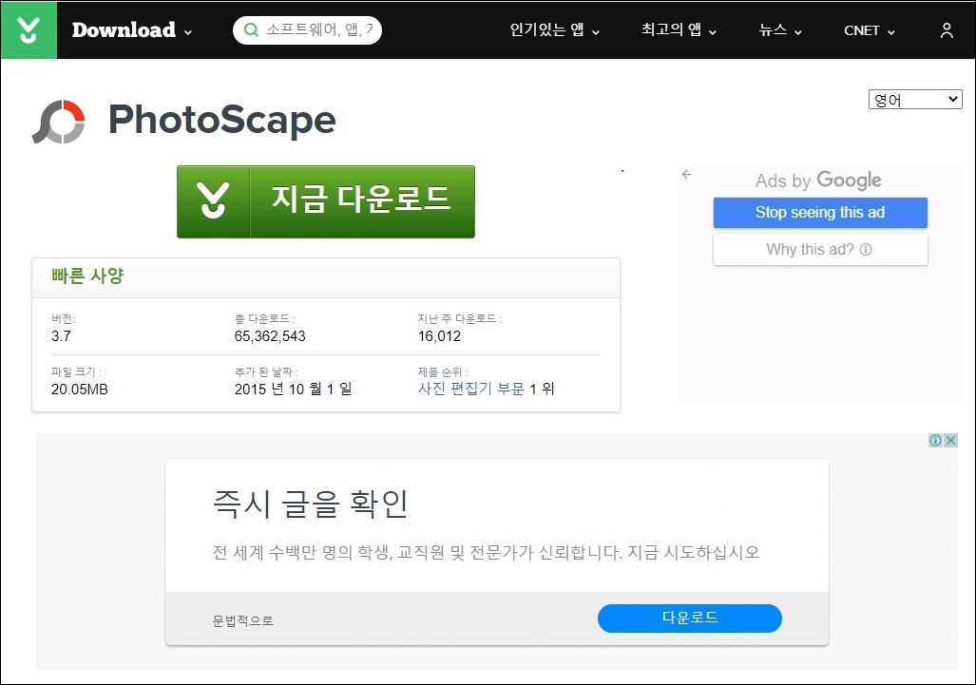Image resolution: width=976 pixels, height=685 pixels.
Task: Open the user account icon
Action: 947,30
